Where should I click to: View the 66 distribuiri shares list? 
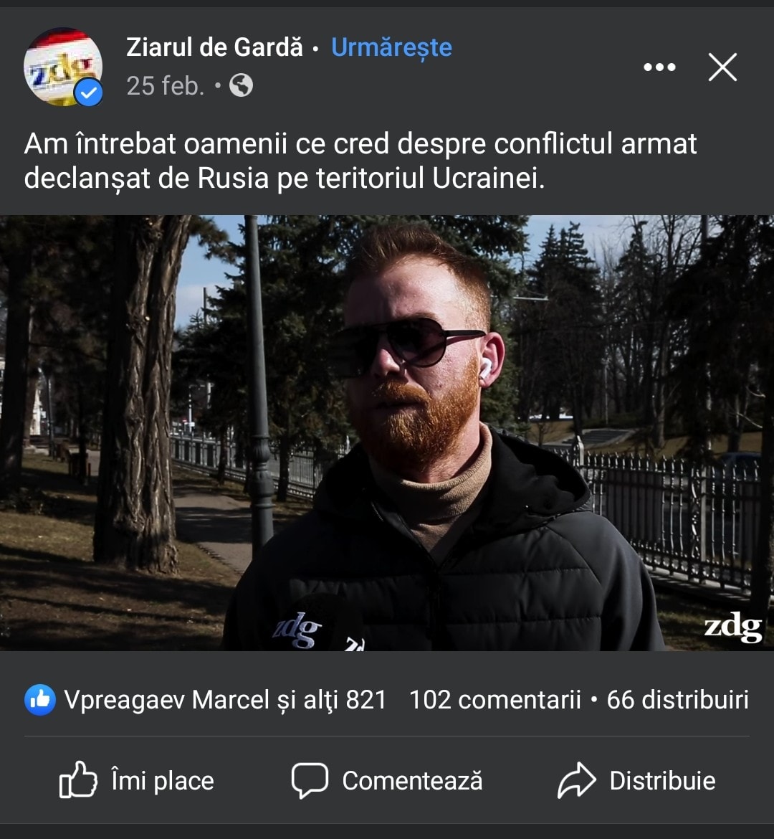[678, 700]
